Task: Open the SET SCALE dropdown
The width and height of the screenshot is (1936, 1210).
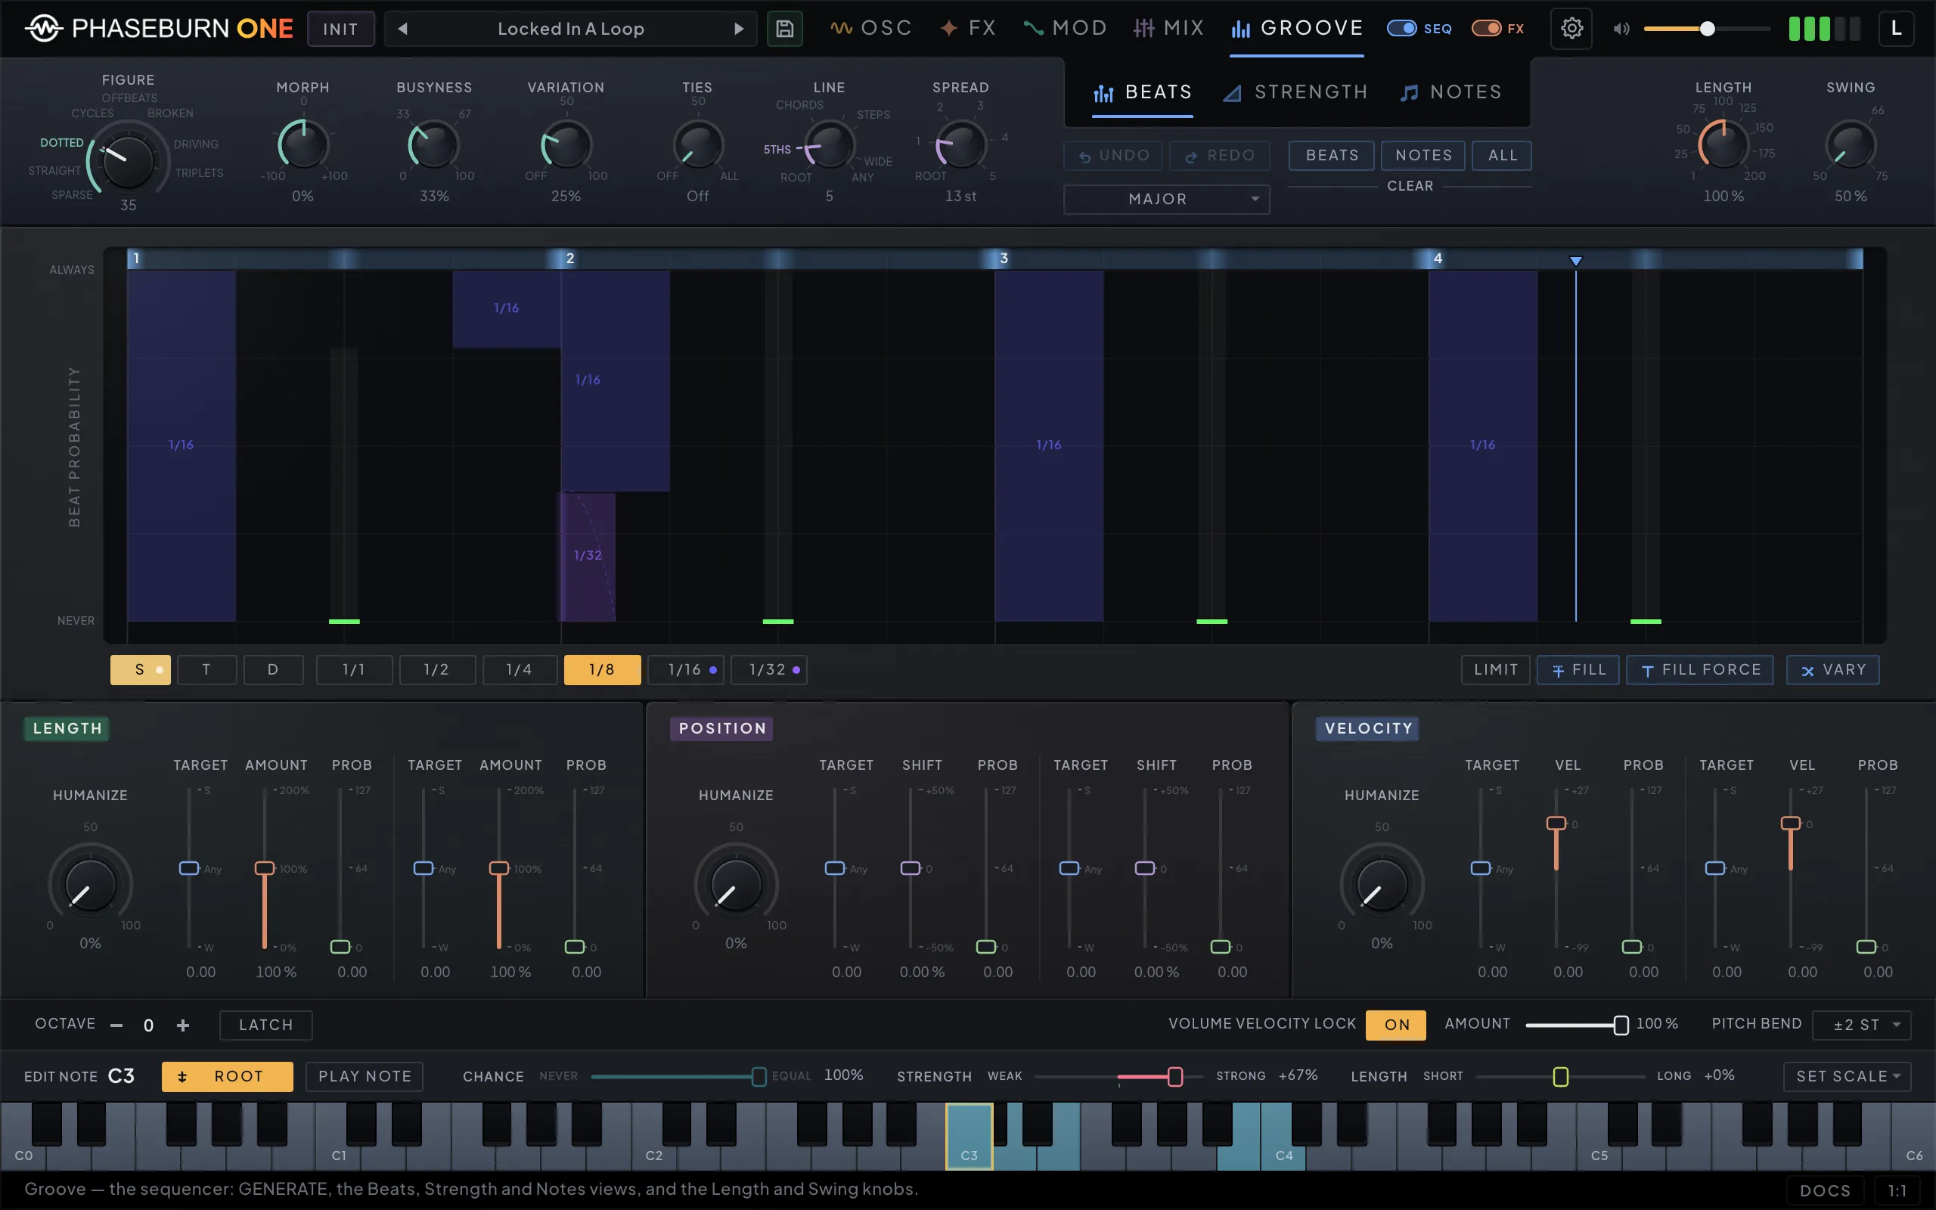Action: pyautogui.click(x=1847, y=1076)
